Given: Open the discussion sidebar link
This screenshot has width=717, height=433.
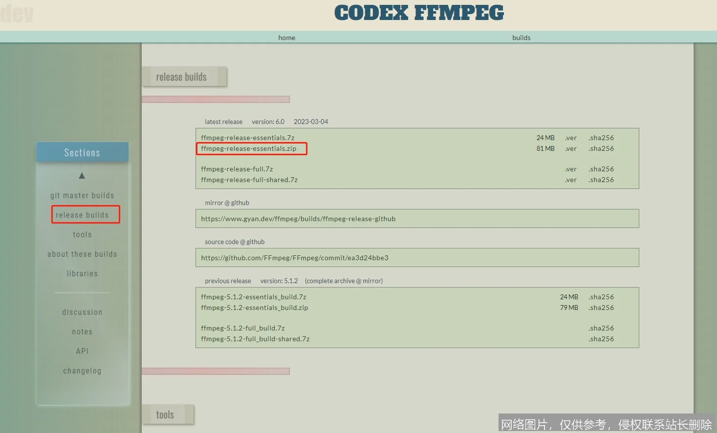Looking at the screenshot, I should coord(82,312).
